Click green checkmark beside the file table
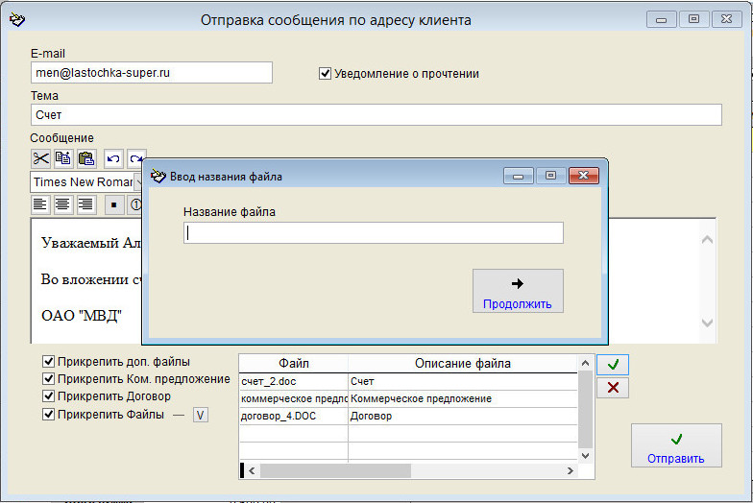Image resolution: width=753 pixels, height=503 pixels. pos(613,364)
